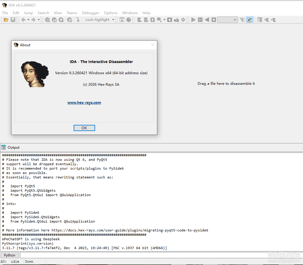Click the gray sphere toolbar icon
303x265 pixels.
pos(129,20)
